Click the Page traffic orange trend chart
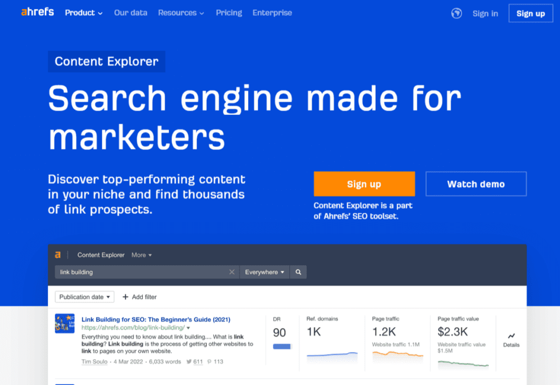This screenshot has width=560, height=385. 398,355
